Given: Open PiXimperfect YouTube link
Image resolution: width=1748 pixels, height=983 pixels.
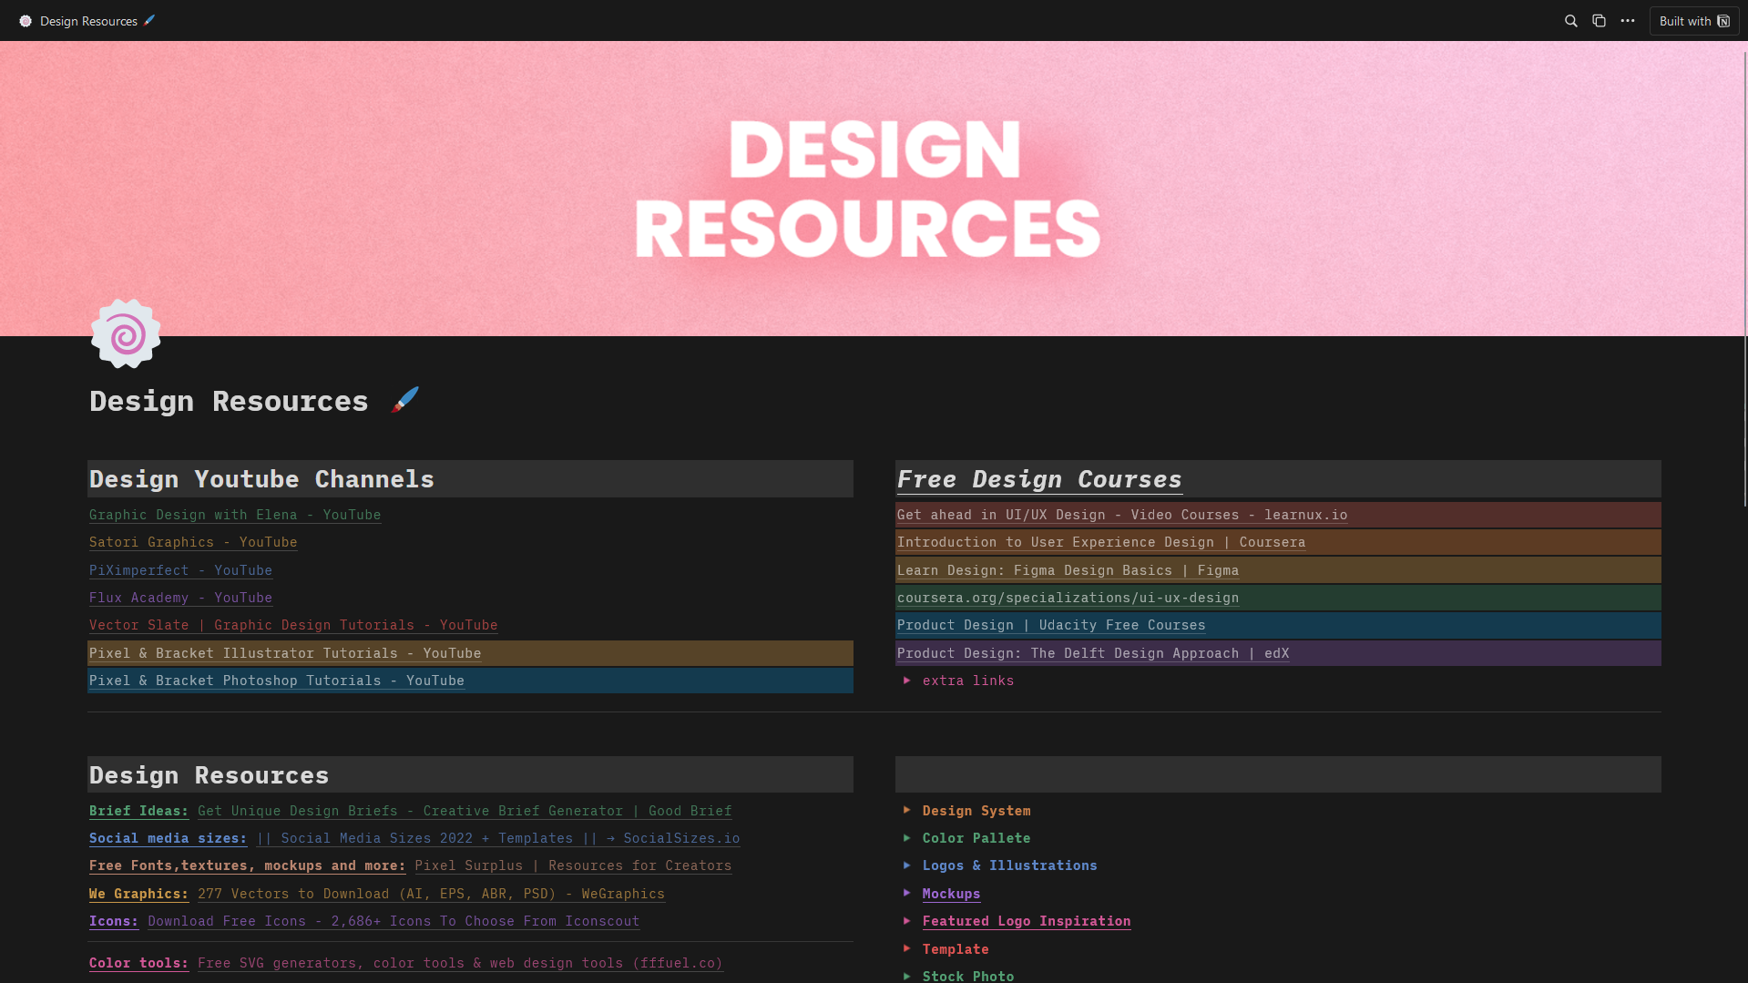Looking at the screenshot, I should pos(180,570).
